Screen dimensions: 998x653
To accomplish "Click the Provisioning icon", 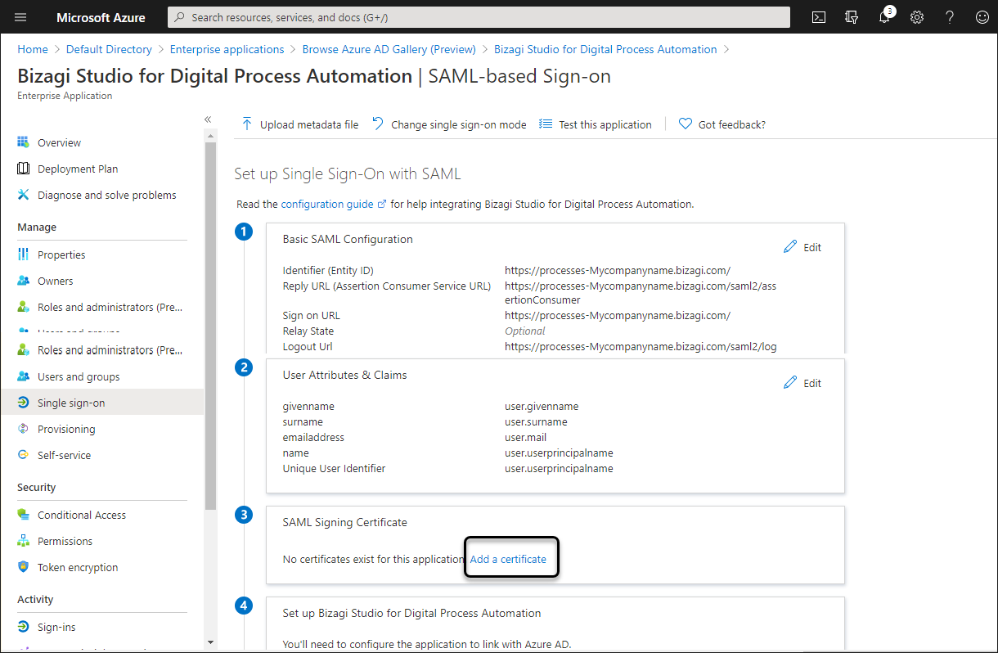I will (x=23, y=429).
